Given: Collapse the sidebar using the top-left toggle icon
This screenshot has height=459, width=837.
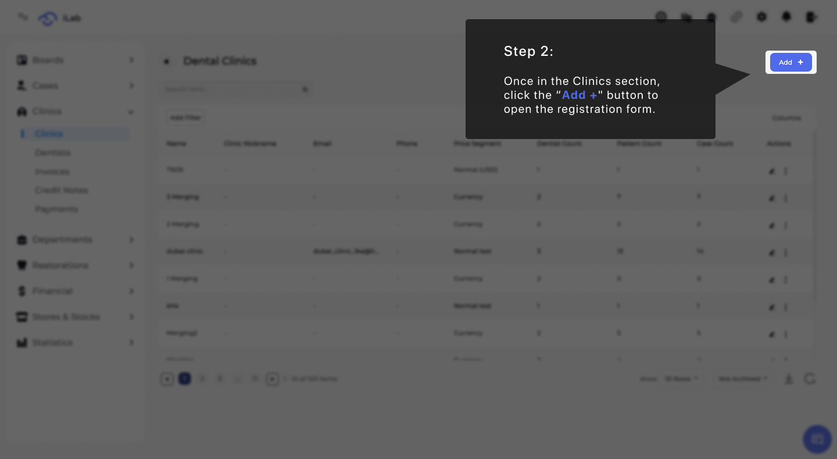Looking at the screenshot, I should 23,17.
